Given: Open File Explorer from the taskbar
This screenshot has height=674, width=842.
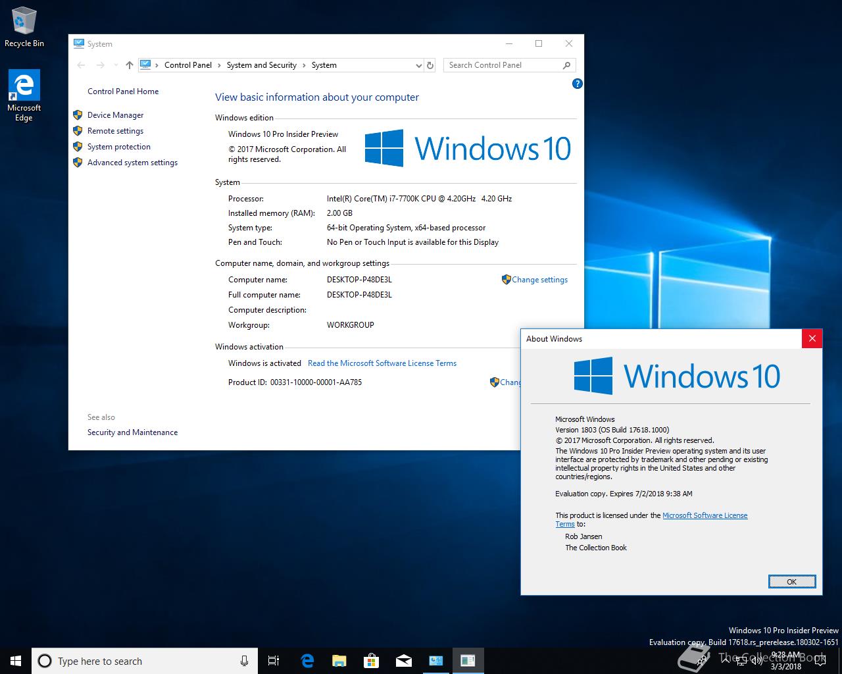Looking at the screenshot, I should point(339,661).
